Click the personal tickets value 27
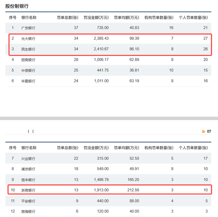 (206, 38)
